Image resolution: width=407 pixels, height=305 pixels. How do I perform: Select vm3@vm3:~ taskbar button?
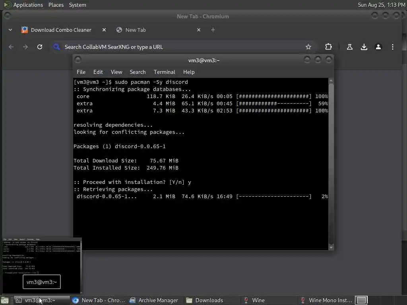(42, 300)
